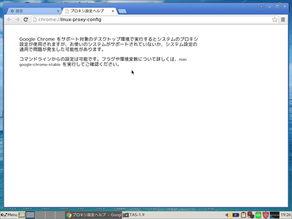
Task: Open the red firewall shield tray icon
Action: coord(266,215)
